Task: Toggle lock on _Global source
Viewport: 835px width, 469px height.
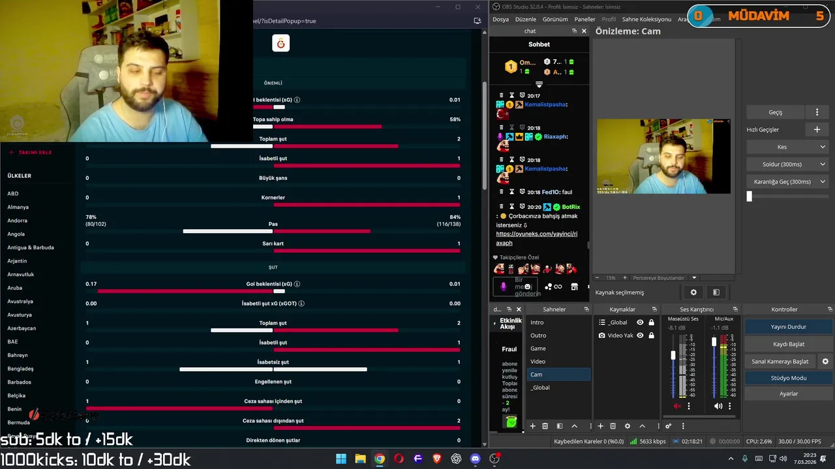Action: [651, 322]
